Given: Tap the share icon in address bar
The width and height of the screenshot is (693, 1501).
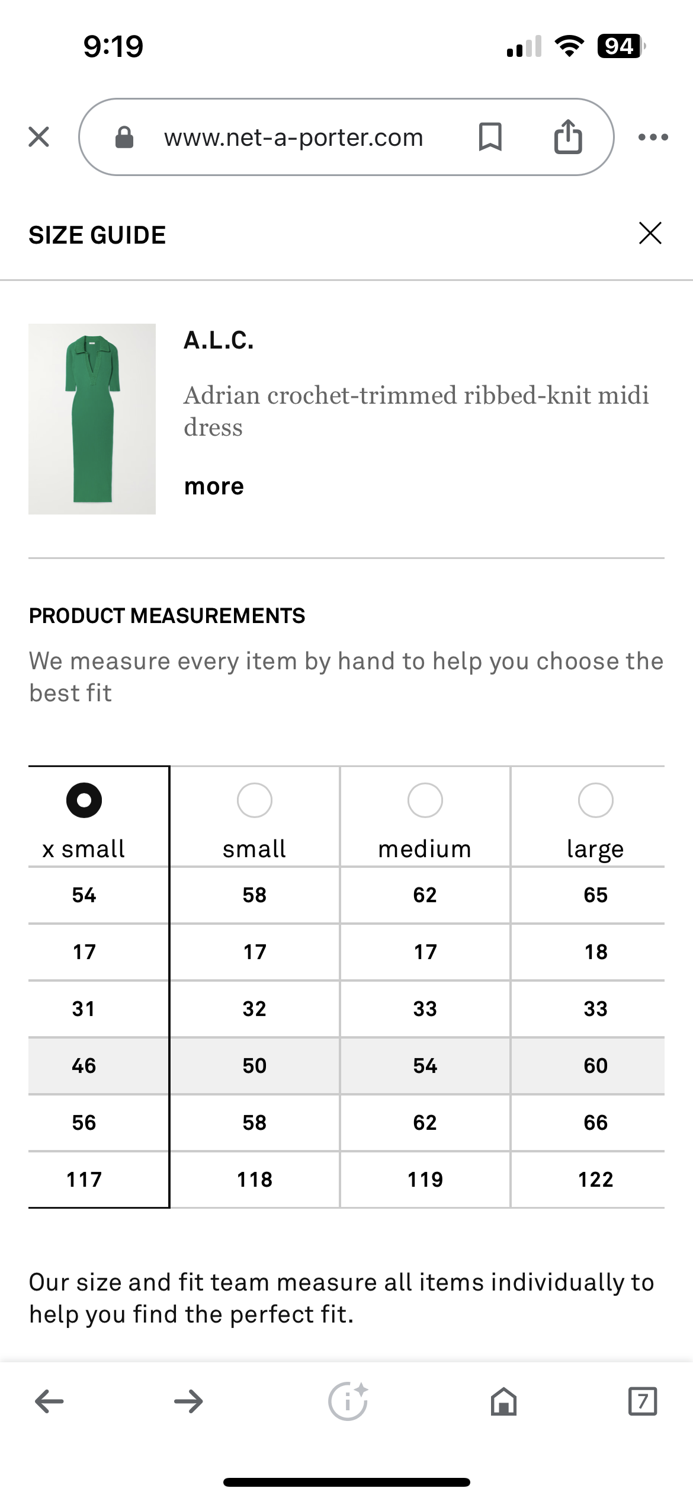Looking at the screenshot, I should pos(567,136).
